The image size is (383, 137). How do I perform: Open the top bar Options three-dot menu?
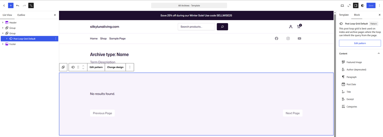point(379,5)
